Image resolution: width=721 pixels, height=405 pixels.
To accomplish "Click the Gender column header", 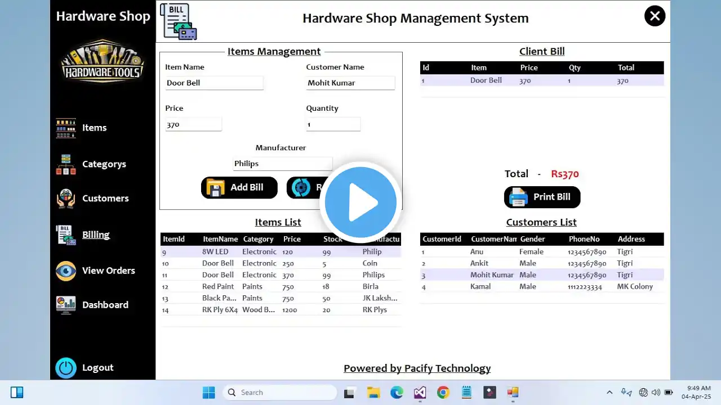I will [x=532, y=239].
